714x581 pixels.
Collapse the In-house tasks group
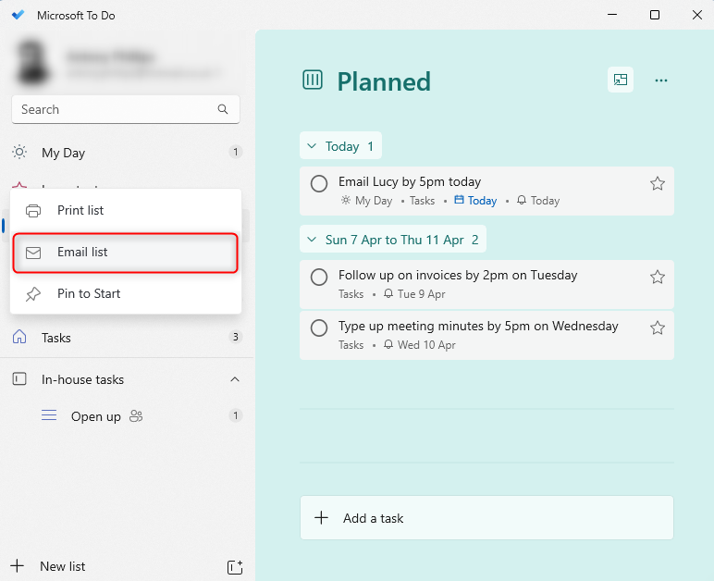click(x=235, y=379)
